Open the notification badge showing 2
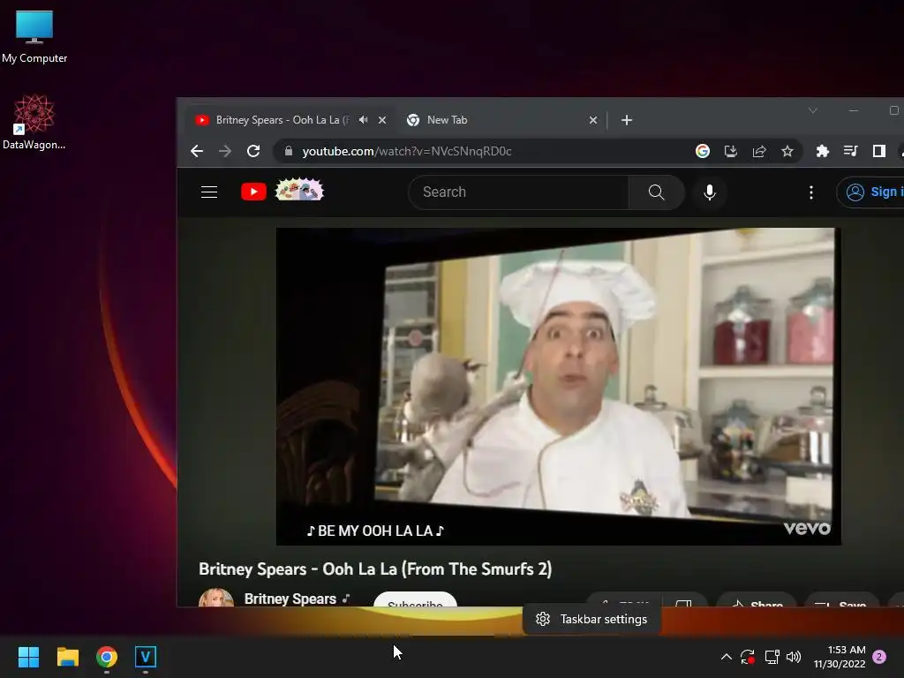This screenshot has height=678, width=904. coord(879,657)
